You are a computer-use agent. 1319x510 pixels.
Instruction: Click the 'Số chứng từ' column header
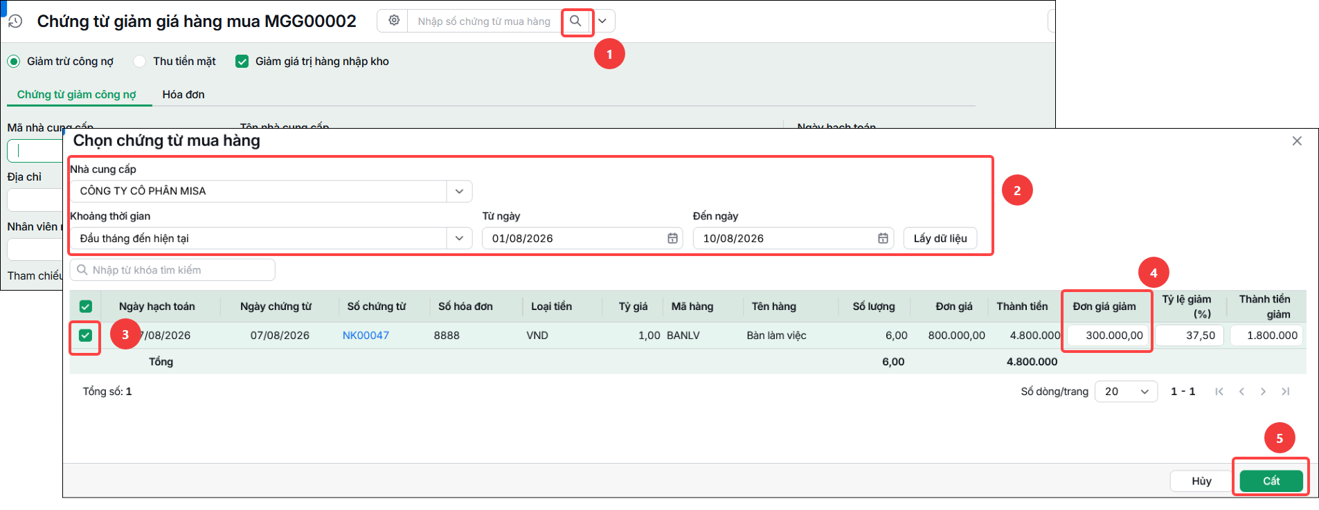[377, 307]
